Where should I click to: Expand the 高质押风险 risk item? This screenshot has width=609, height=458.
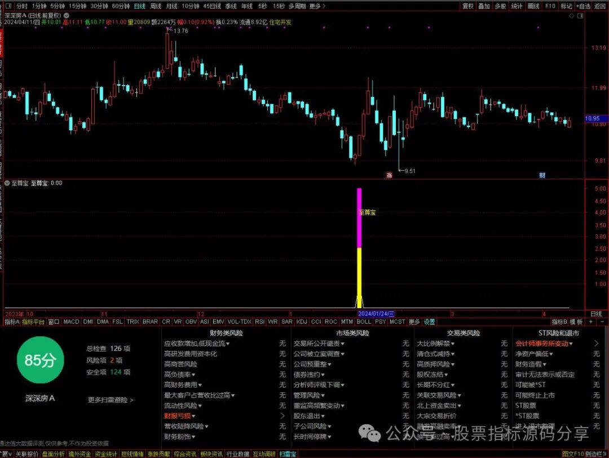(435, 364)
